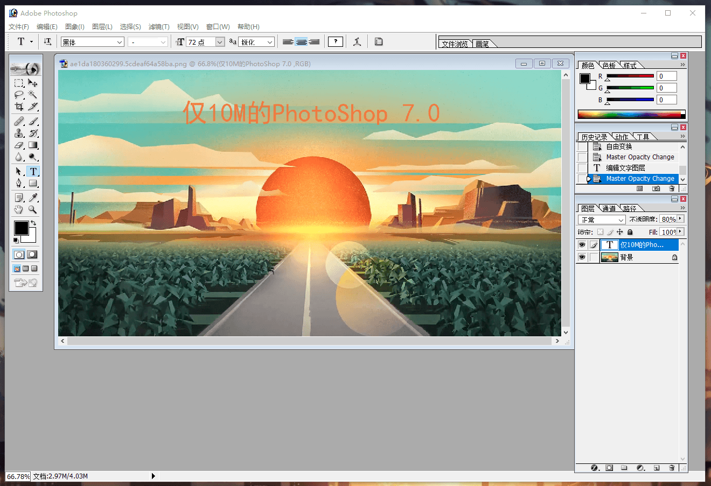Hide the 背景 layer via eye icon
Viewport: 711px width, 486px height.
582,257
